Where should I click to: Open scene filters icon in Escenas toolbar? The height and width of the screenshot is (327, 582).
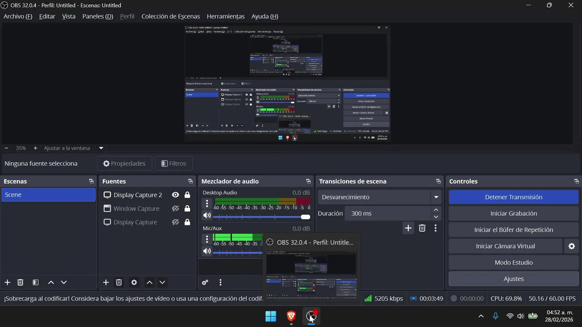[x=35, y=282]
